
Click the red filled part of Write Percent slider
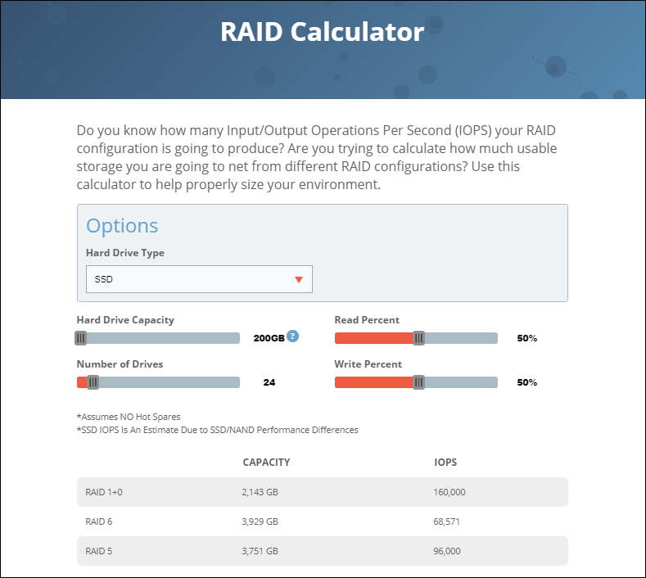[374, 382]
